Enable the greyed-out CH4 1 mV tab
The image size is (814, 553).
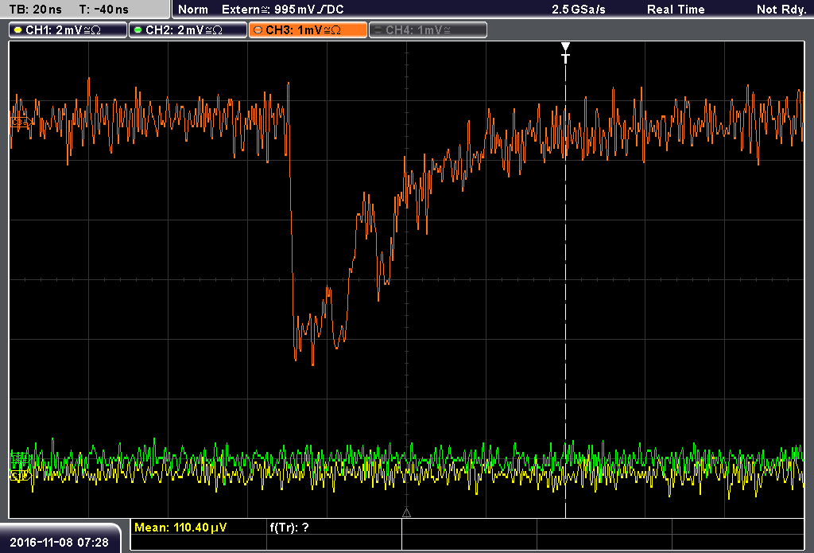(428, 30)
